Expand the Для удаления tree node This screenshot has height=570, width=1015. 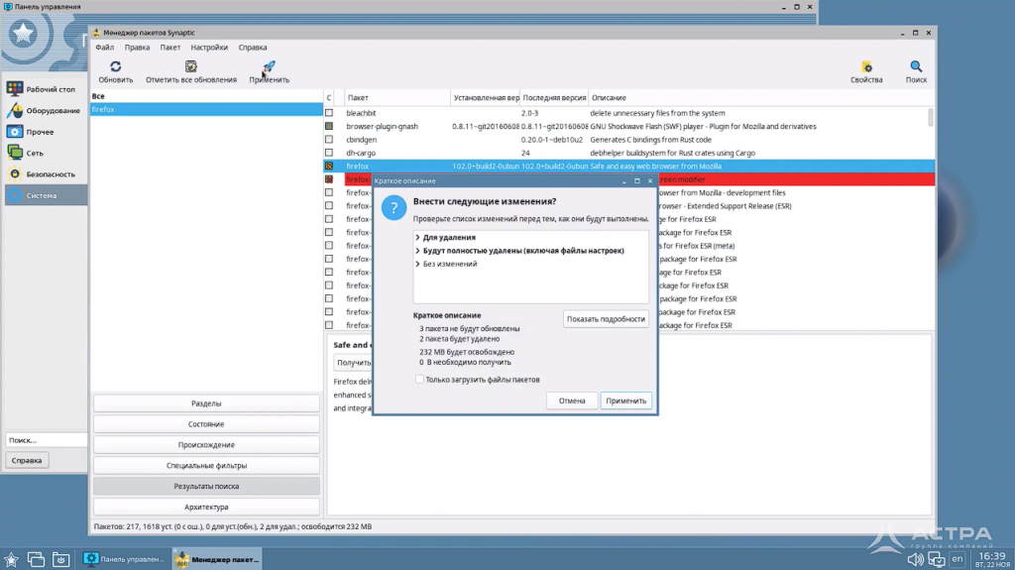(417, 238)
